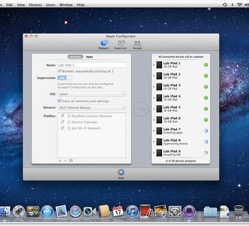This screenshot has height=226, width=249.
Task: Toggle Number sequentially starting at 1
Action: [60, 71]
